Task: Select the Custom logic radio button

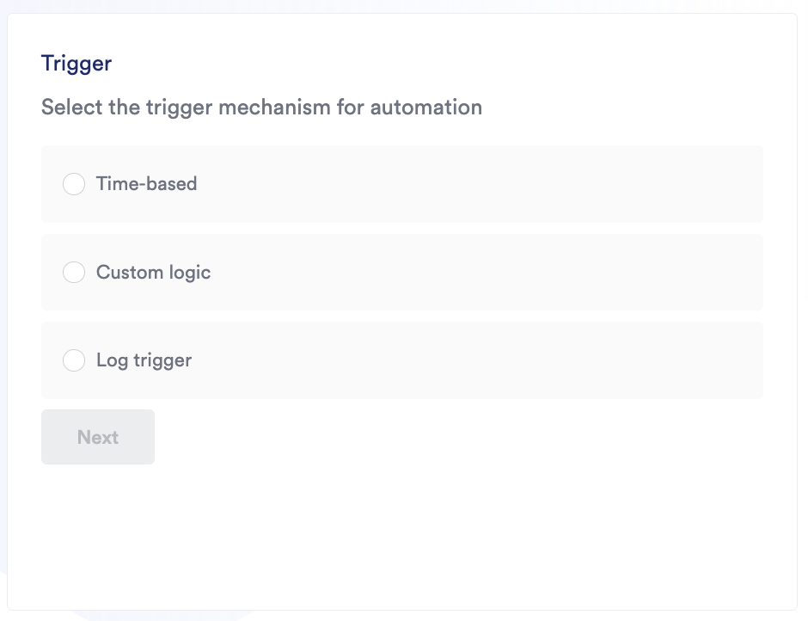Action: pos(74,273)
